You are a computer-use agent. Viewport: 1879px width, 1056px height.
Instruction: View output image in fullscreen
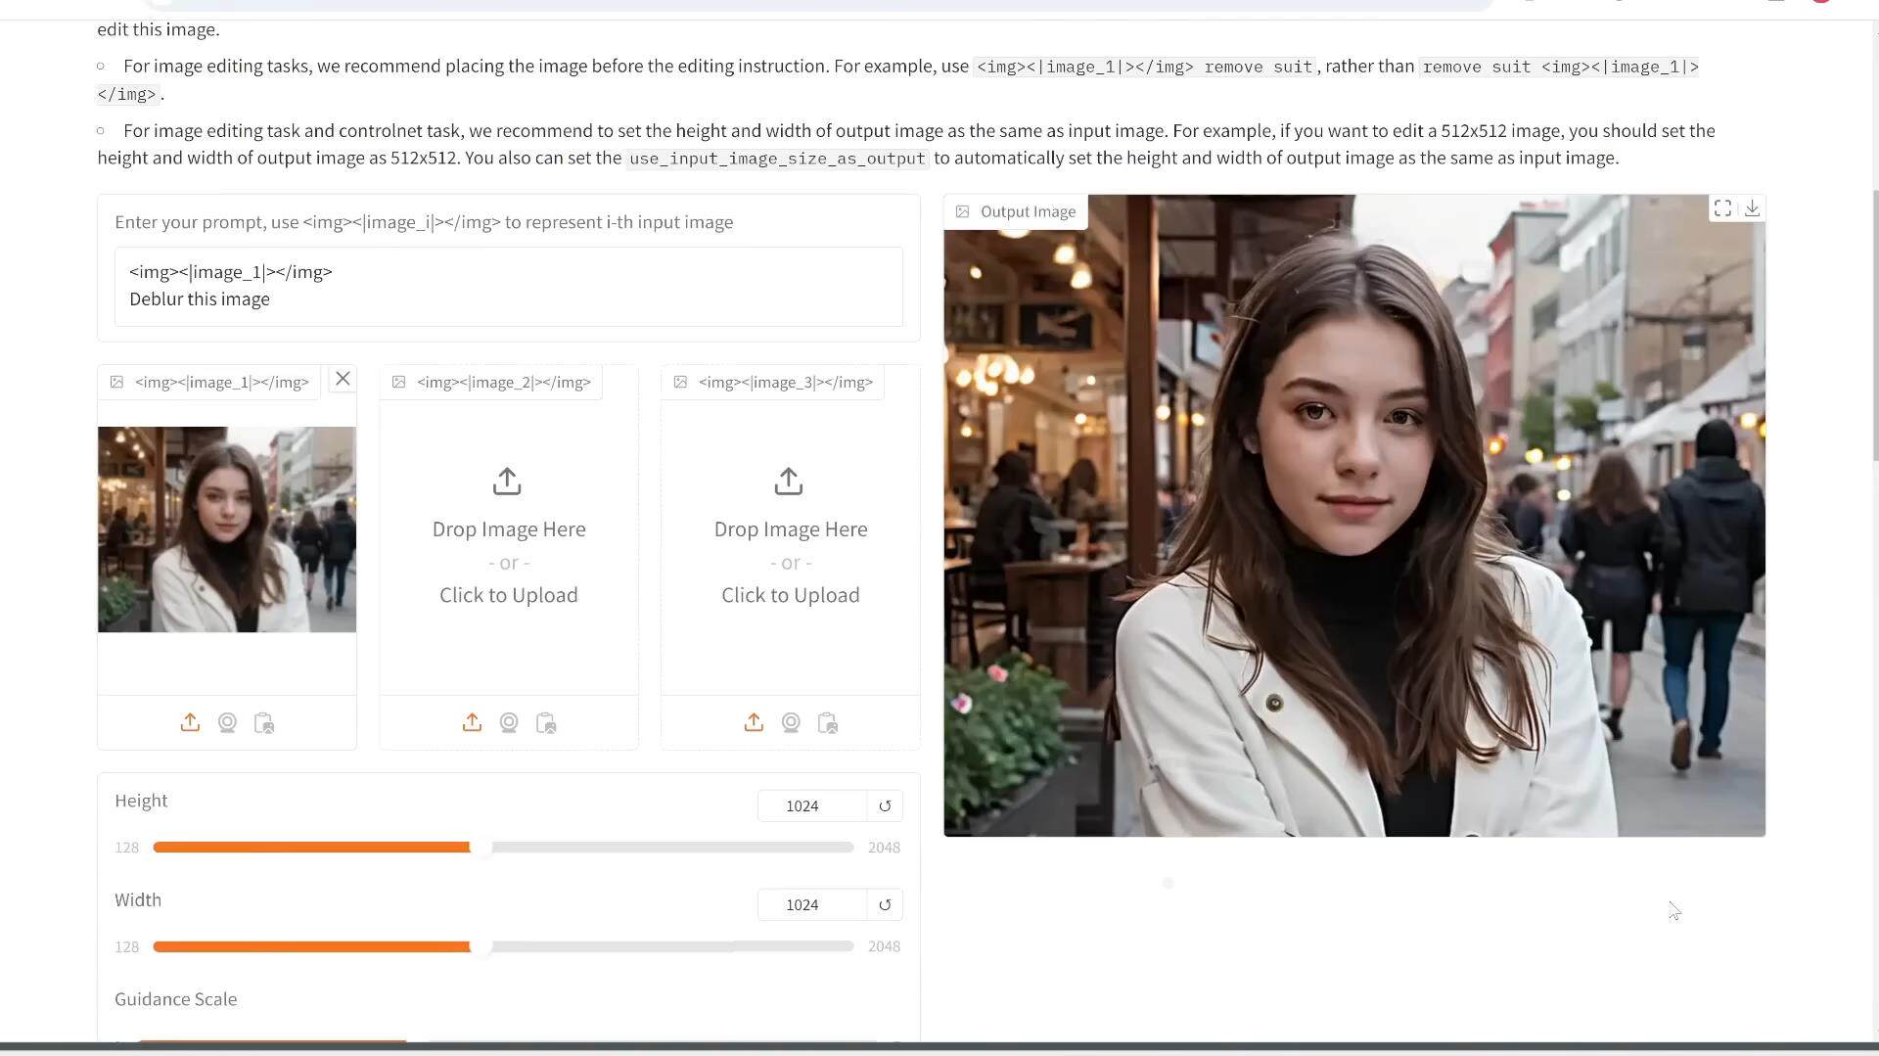1722,208
